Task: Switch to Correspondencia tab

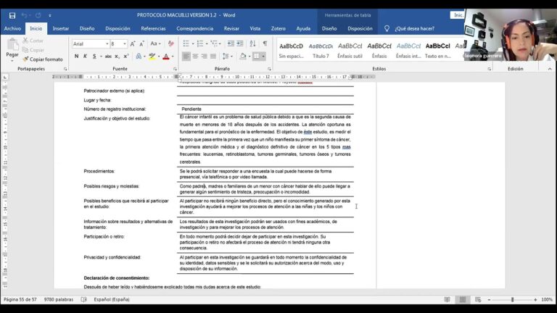Action: point(195,28)
